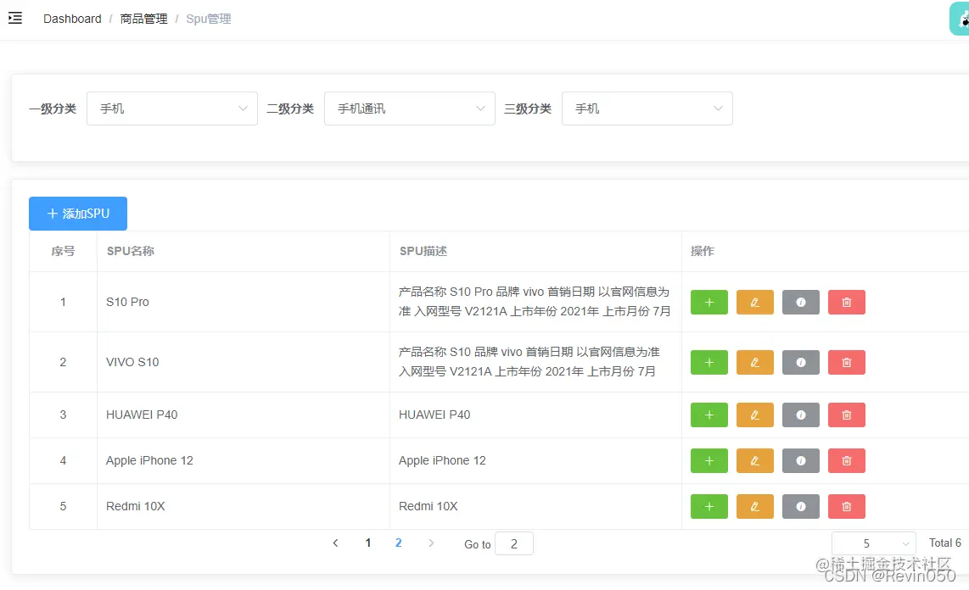The height and width of the screenshot is (590, 969).
Task: Click the S10 Pro description text
Action: click(x=535, y=302)
